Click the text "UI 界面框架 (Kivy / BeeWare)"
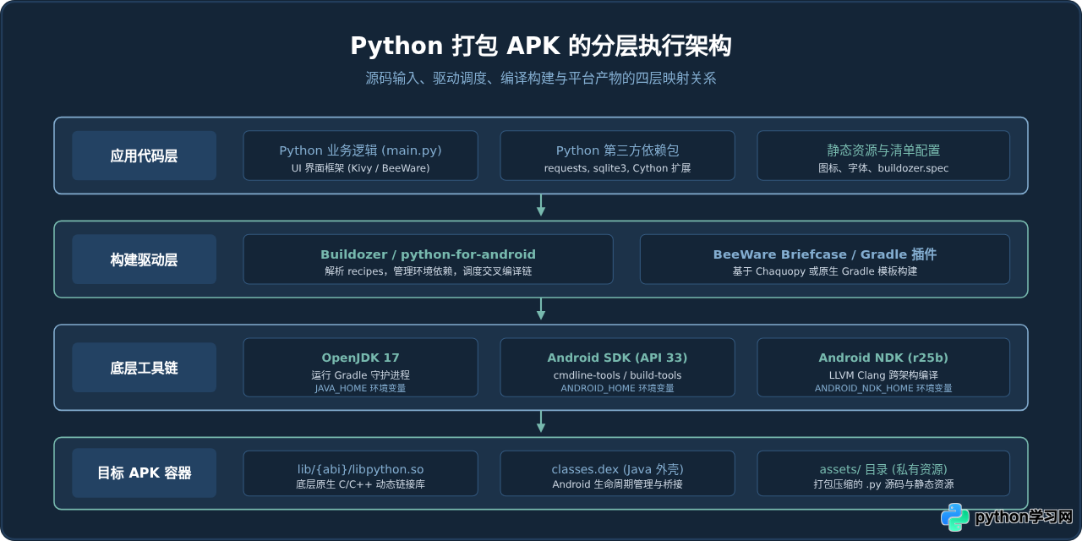The width and height of the screenshot is (1082, 541). click(x=360, y=168)
